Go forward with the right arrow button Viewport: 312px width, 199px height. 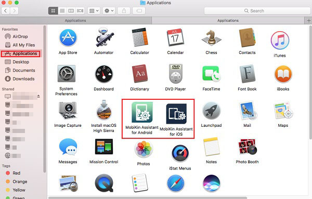tap(14, 11)
